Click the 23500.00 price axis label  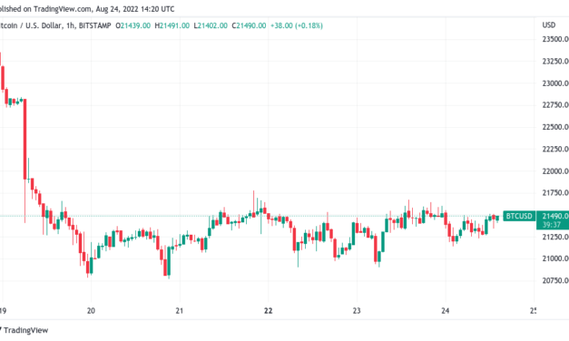point(555,39)
